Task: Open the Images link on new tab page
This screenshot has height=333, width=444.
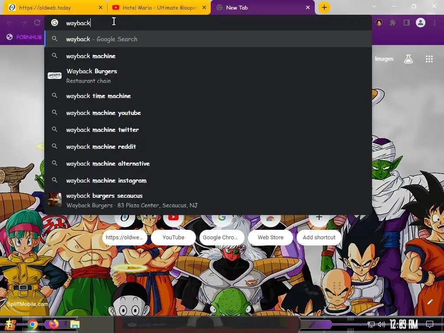Action: pyautogui.click(x=384, y=59)
